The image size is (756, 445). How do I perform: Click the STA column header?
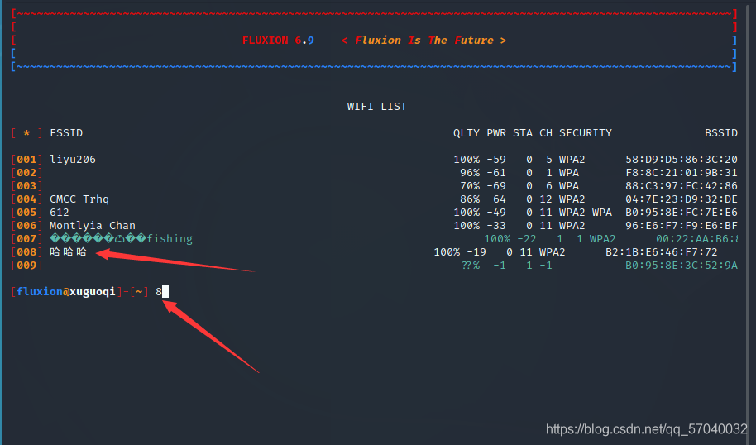pos(523,133)
